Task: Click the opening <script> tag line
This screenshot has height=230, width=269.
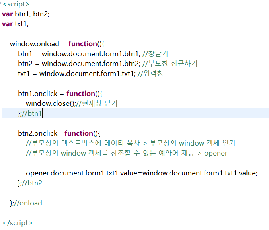Action: coord(16,4)
